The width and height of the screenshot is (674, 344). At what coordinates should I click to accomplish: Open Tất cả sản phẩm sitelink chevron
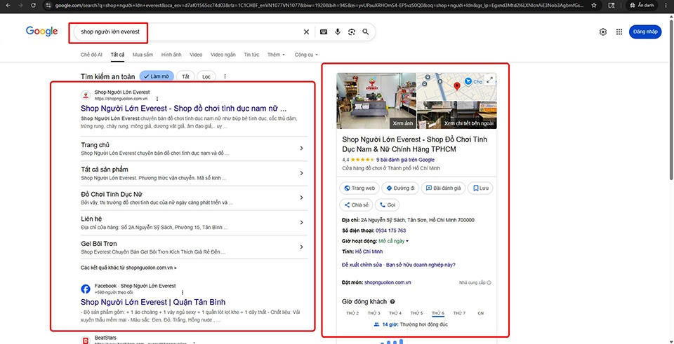click(x=301, y=173)
